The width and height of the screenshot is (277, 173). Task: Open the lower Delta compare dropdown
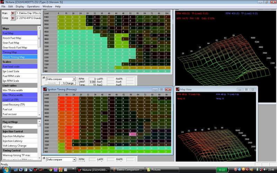[x=73, y=160]
